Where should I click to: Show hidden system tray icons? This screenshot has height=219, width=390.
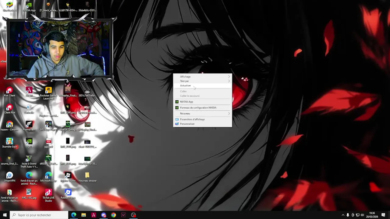(x=343, y=215)
